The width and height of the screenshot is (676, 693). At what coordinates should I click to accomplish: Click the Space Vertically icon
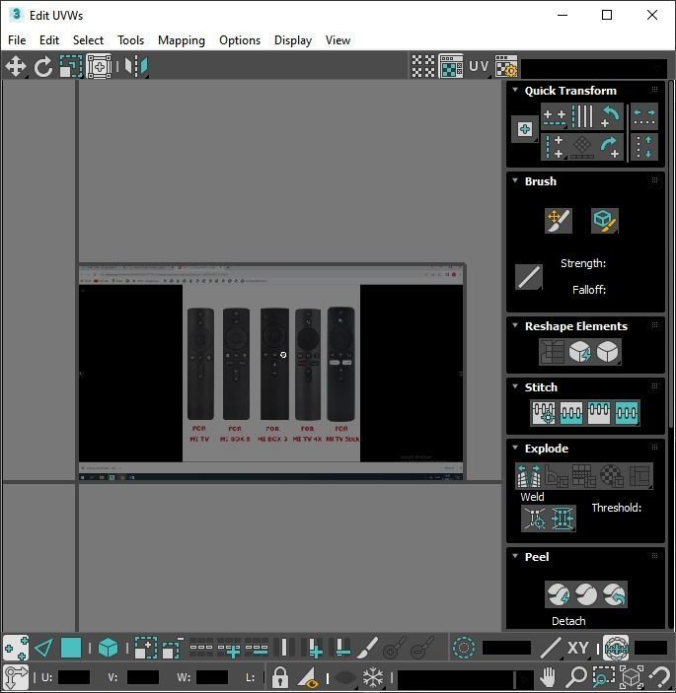tap(644, 147)
